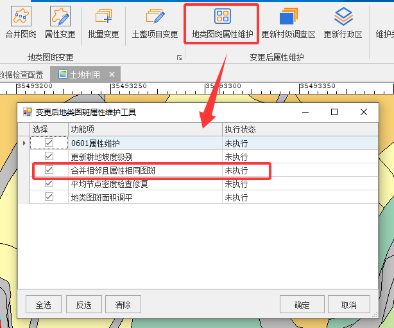This screenshot has width=394, height=328.
Task: Switch to the 数据检查配置 tab
Action: (x=22, y=75)
